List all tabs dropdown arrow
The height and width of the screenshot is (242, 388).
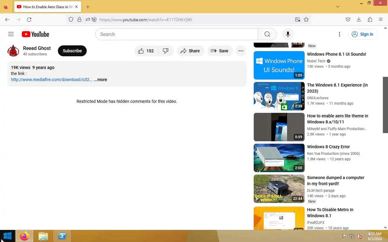point(338,7)
